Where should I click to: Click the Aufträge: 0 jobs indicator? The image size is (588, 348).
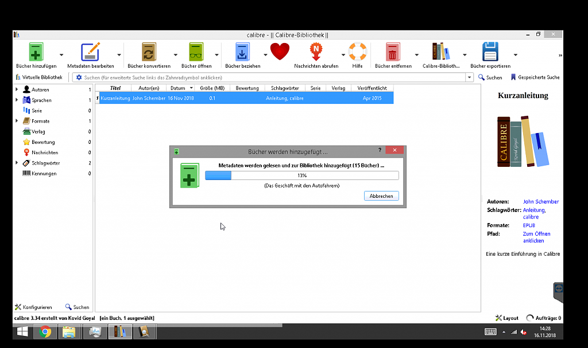[544, 318]
